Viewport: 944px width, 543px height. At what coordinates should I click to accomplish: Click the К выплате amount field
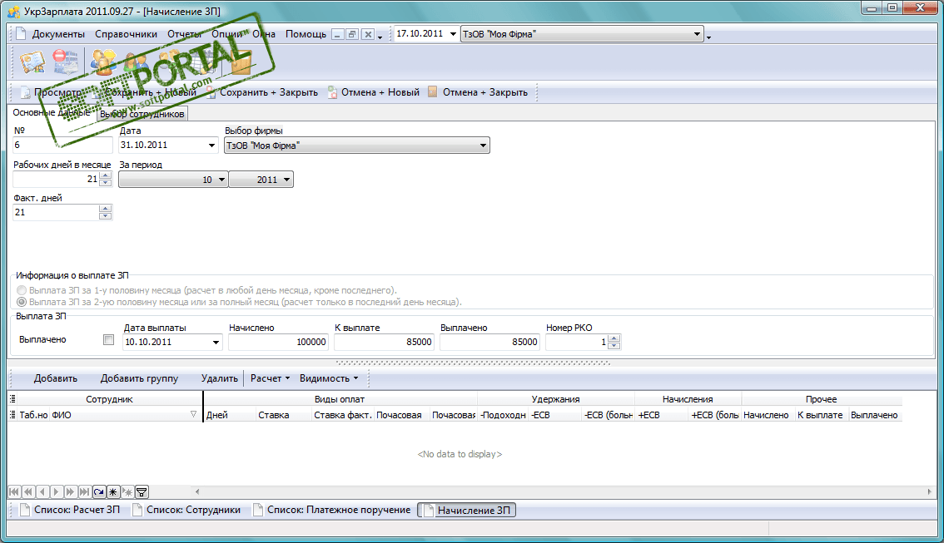(384, 342)
